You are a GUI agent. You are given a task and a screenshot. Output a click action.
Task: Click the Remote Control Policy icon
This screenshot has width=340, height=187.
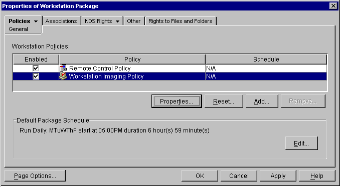tap(63, 68)
